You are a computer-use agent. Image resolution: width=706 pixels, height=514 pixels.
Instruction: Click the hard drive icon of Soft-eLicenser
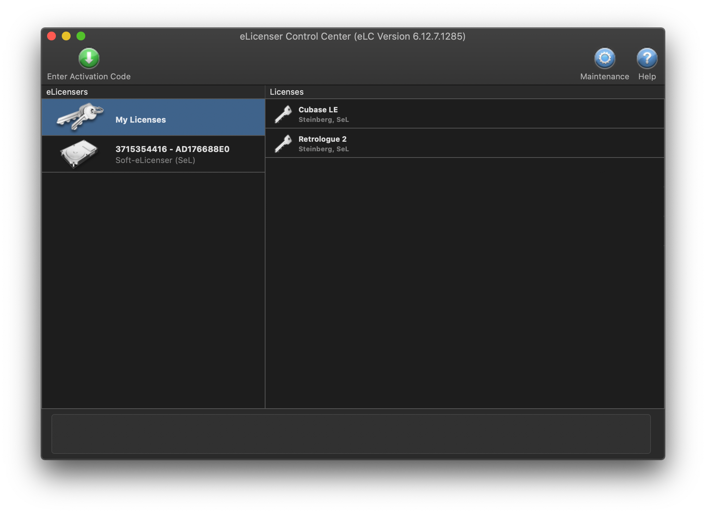(x=78, y=153)
